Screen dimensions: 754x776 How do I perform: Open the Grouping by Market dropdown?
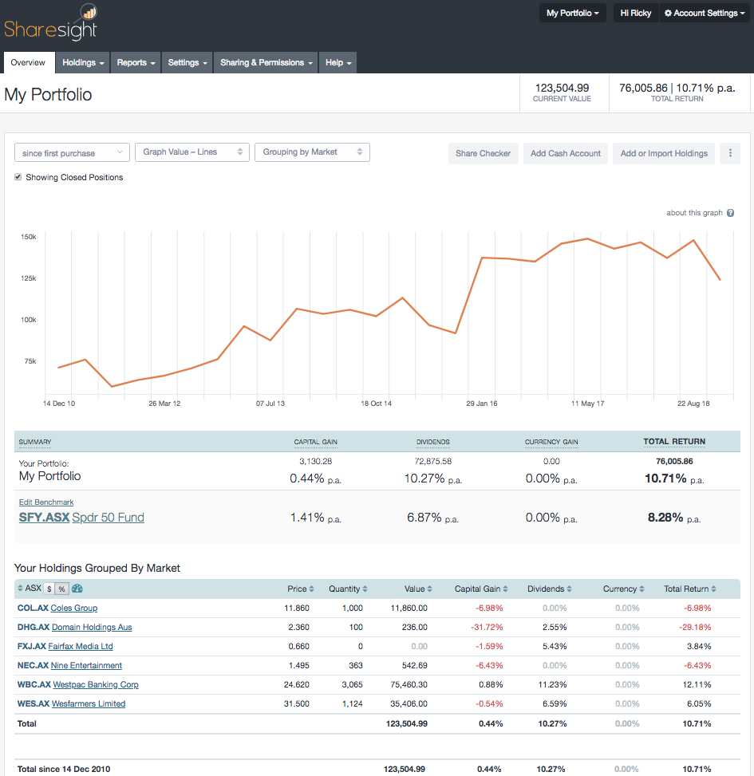[x=312, y=152]
